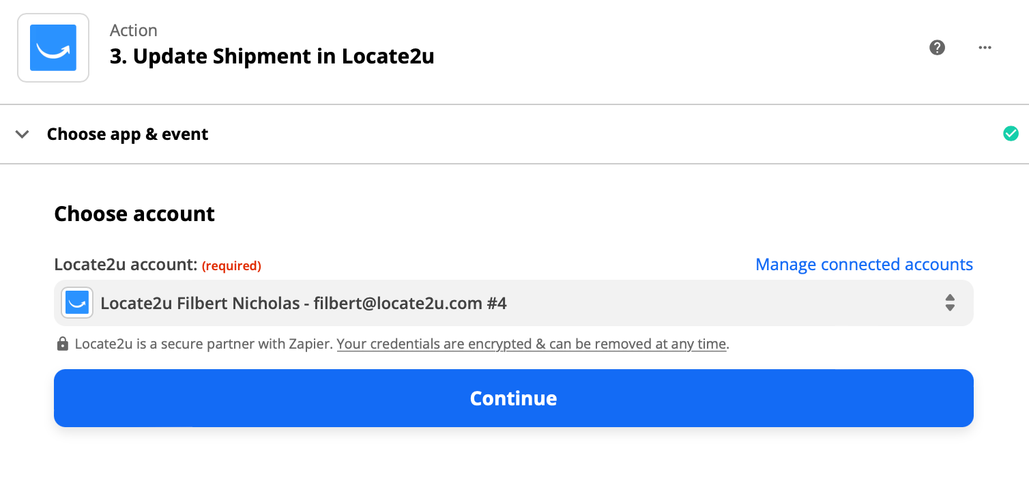
Task: Click the small Locate2u icon in account field
Action: tap(77, 303)
